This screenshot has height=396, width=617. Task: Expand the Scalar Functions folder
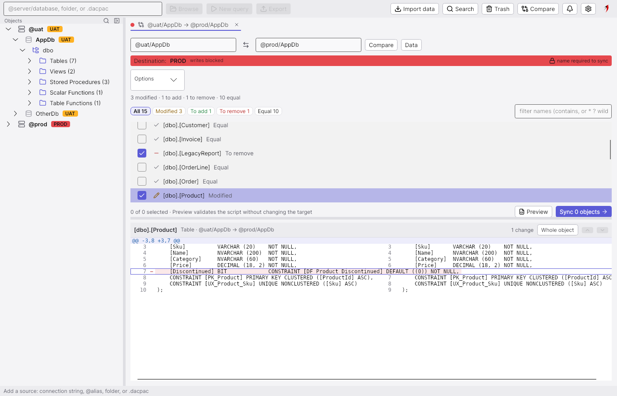coord(30,92)
